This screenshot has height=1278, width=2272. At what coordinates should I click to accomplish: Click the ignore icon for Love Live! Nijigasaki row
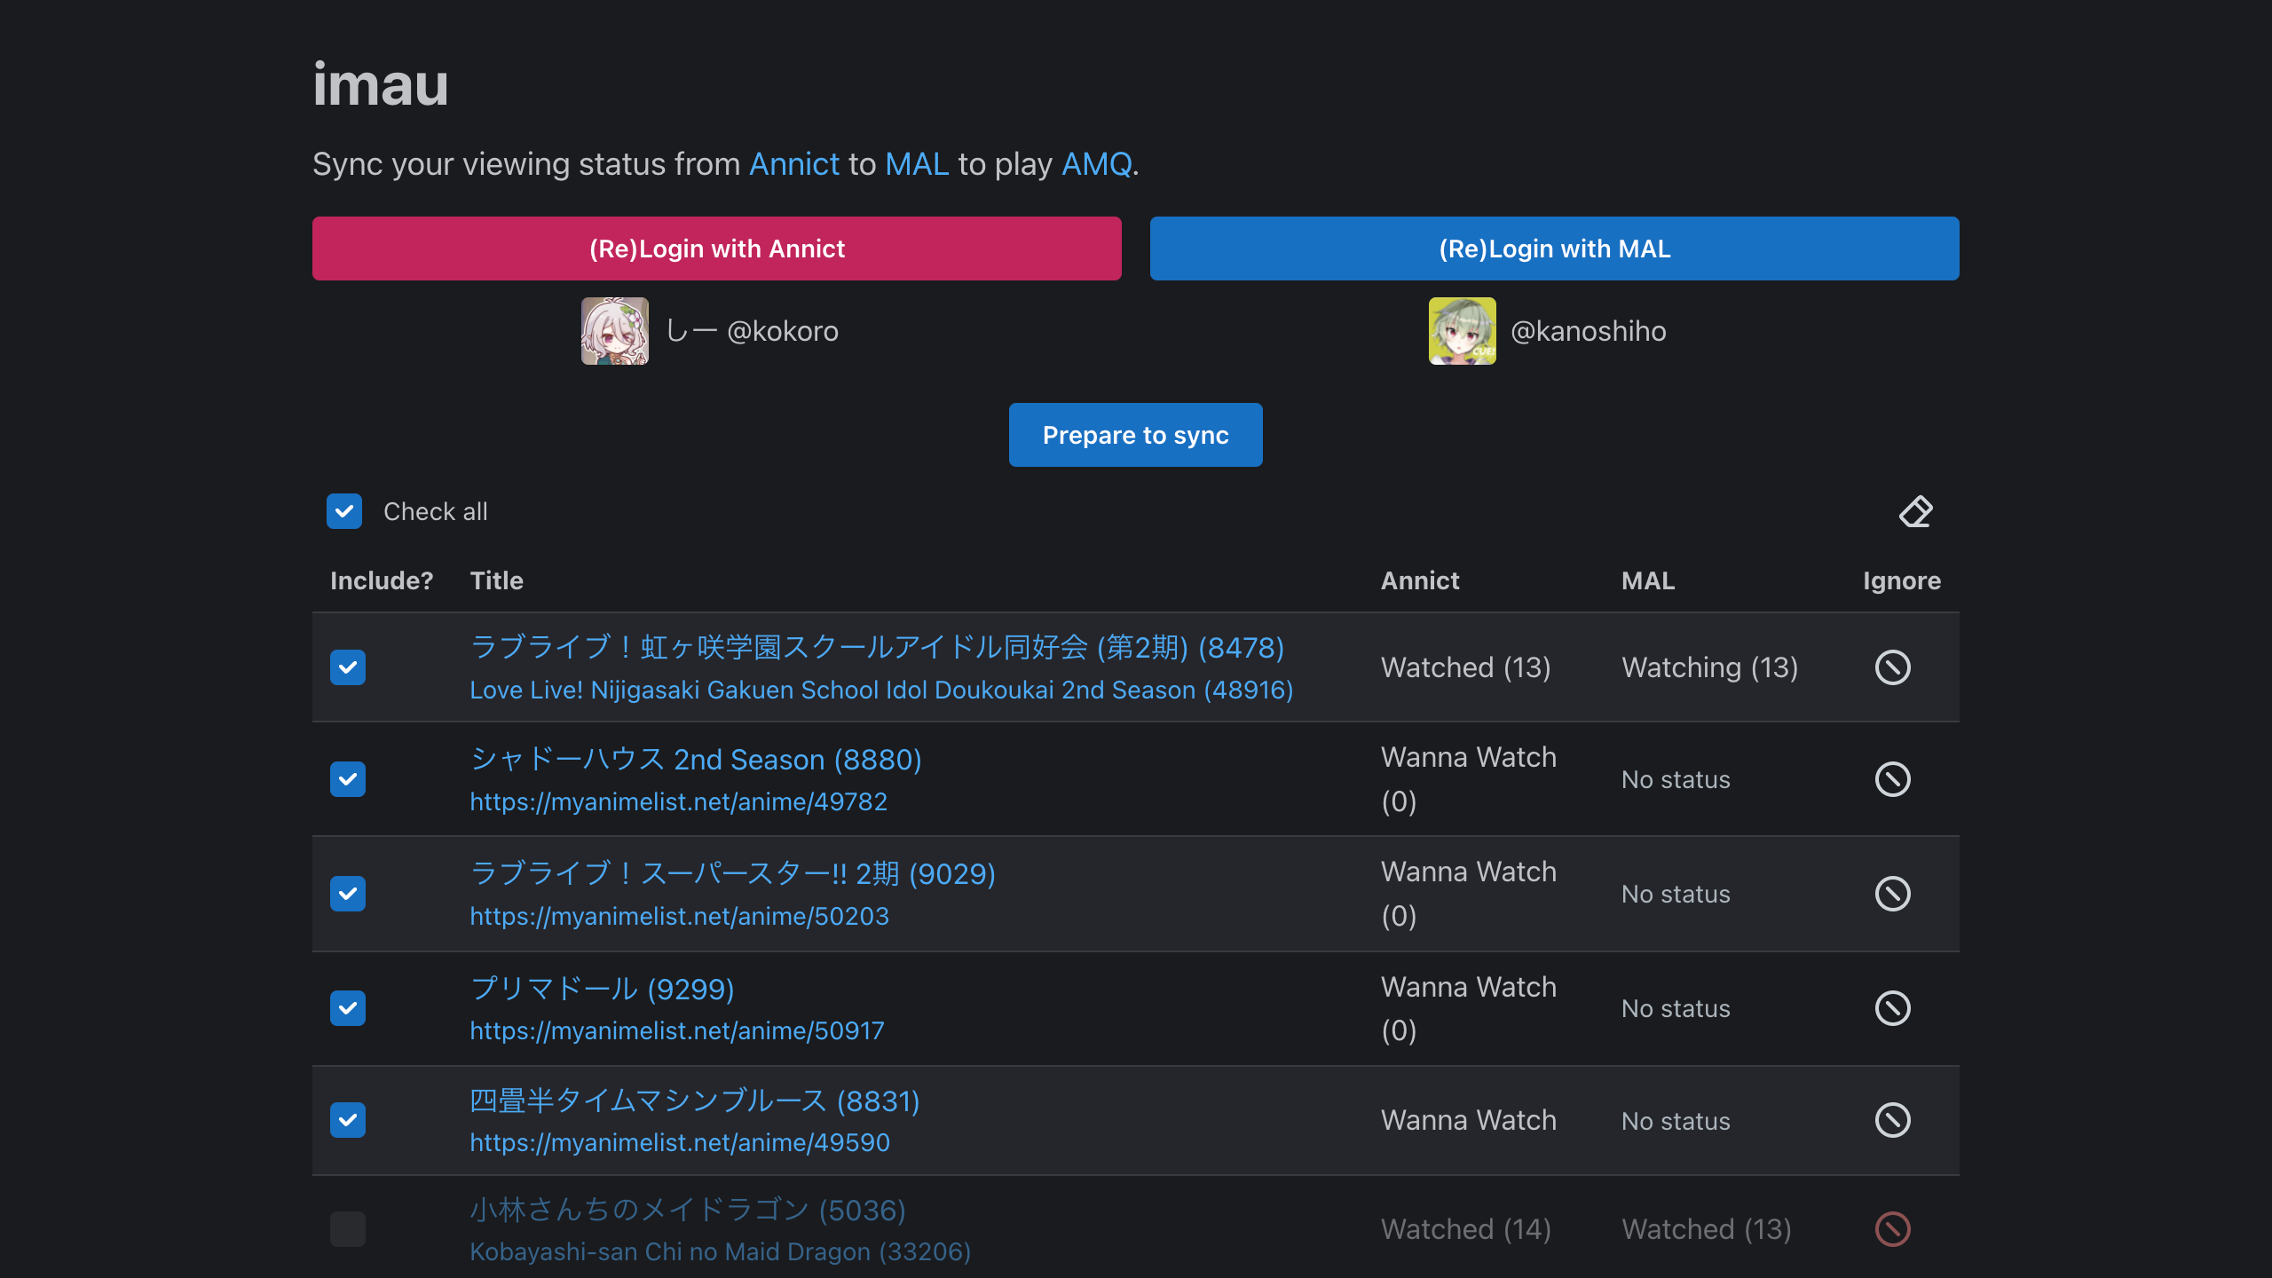(1892, 667)
